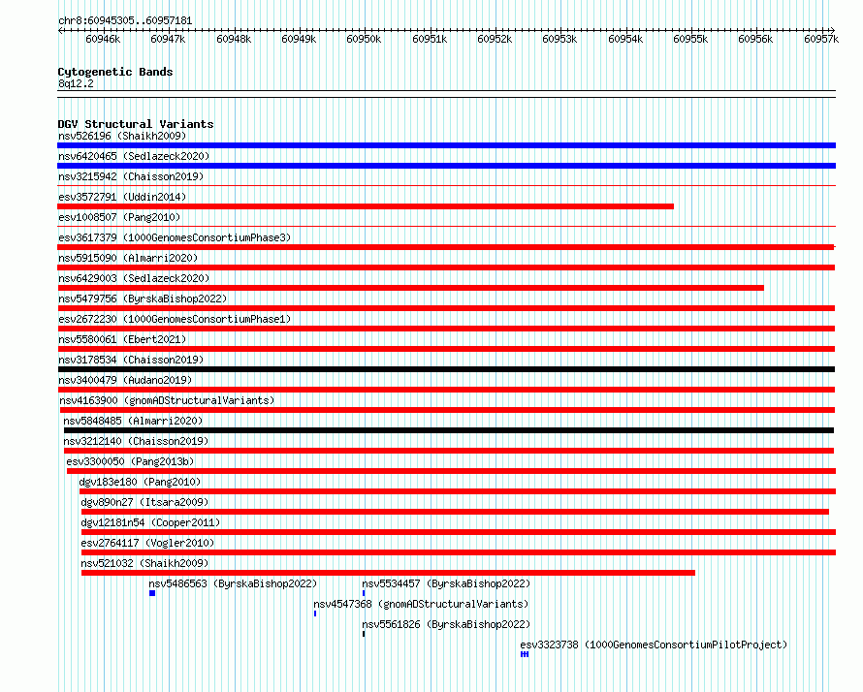Click the black bar of nsv3178534

point(446,369)
